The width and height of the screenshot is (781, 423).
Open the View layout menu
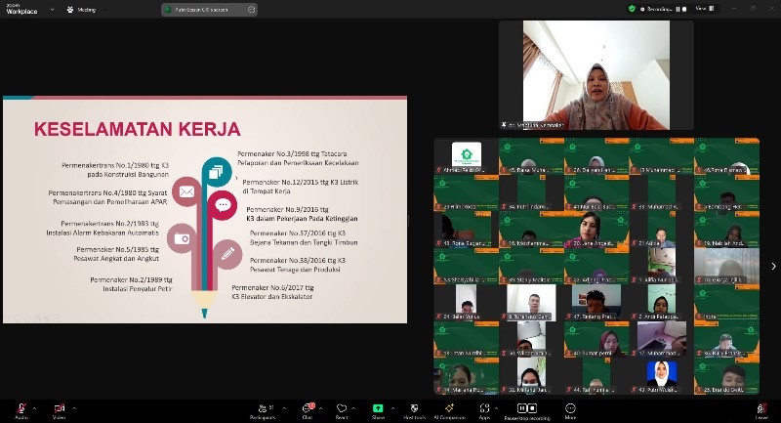pyautogui.click(x=704, y=9)
